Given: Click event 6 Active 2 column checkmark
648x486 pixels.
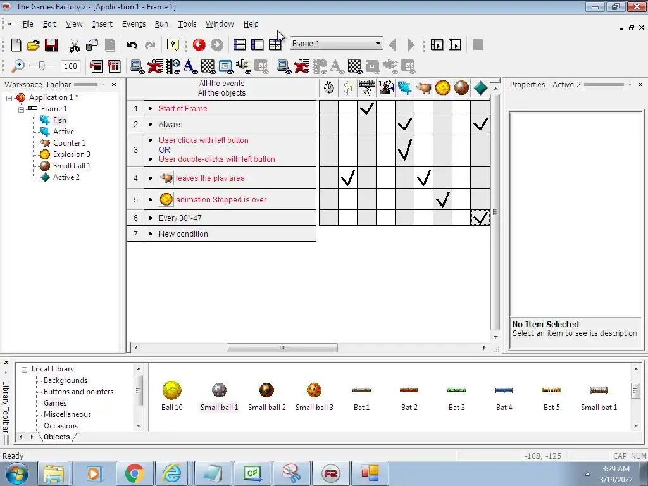Looking at the screenshot, I should pos(480,218).
